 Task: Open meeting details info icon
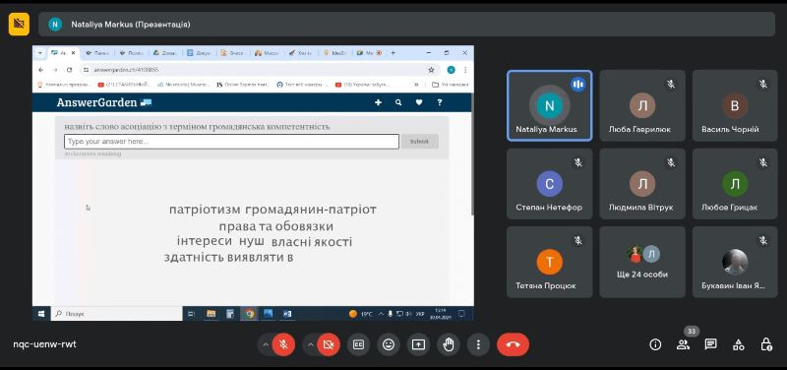655,344
